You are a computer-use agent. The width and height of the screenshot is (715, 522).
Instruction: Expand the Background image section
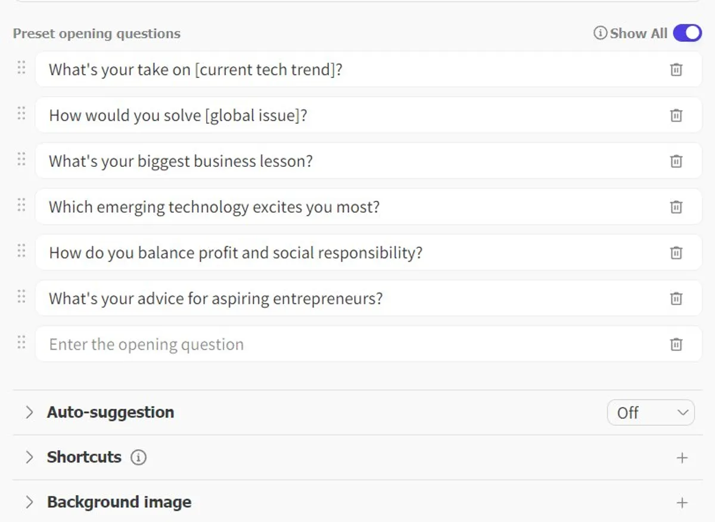[x=29, y=503]
